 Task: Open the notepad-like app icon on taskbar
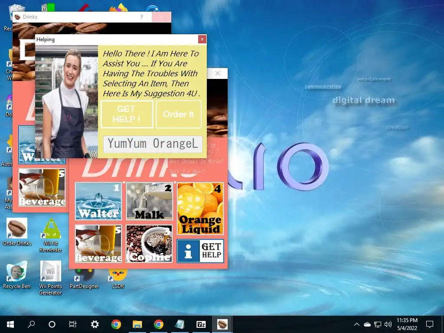tap(180, 324)
